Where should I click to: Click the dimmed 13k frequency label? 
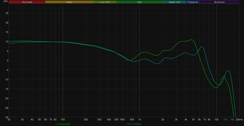225,119
